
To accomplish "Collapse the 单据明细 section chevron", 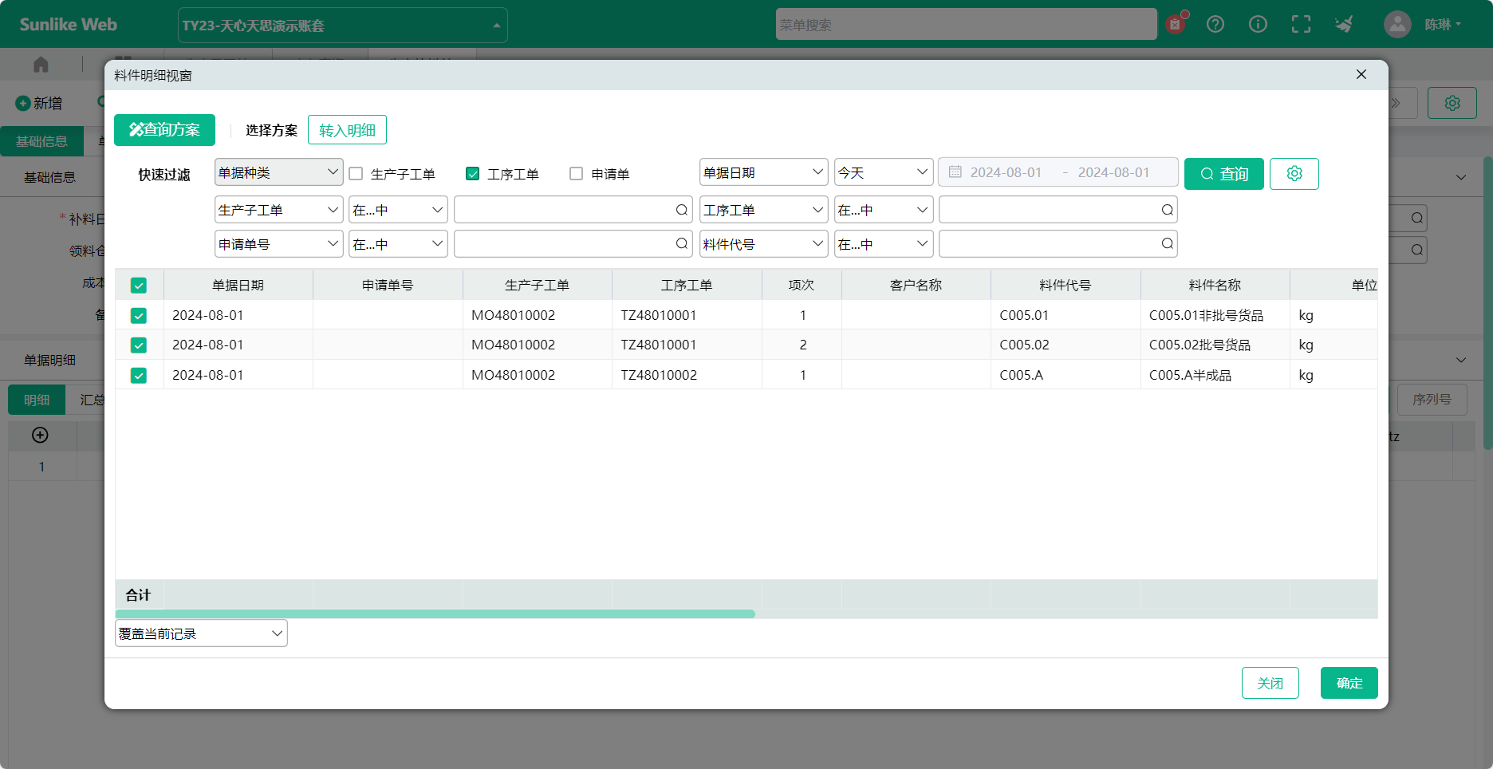I will 1461,360.
